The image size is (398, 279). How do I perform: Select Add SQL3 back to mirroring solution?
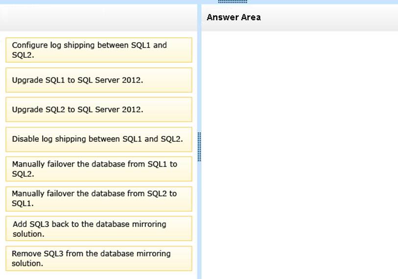tap(98, 228)
